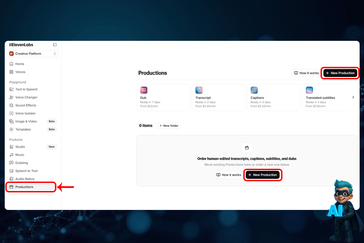Click the Voice Isolator sidebar icon
Viewport: 364px width, 243px height.
tap(11, 113)
